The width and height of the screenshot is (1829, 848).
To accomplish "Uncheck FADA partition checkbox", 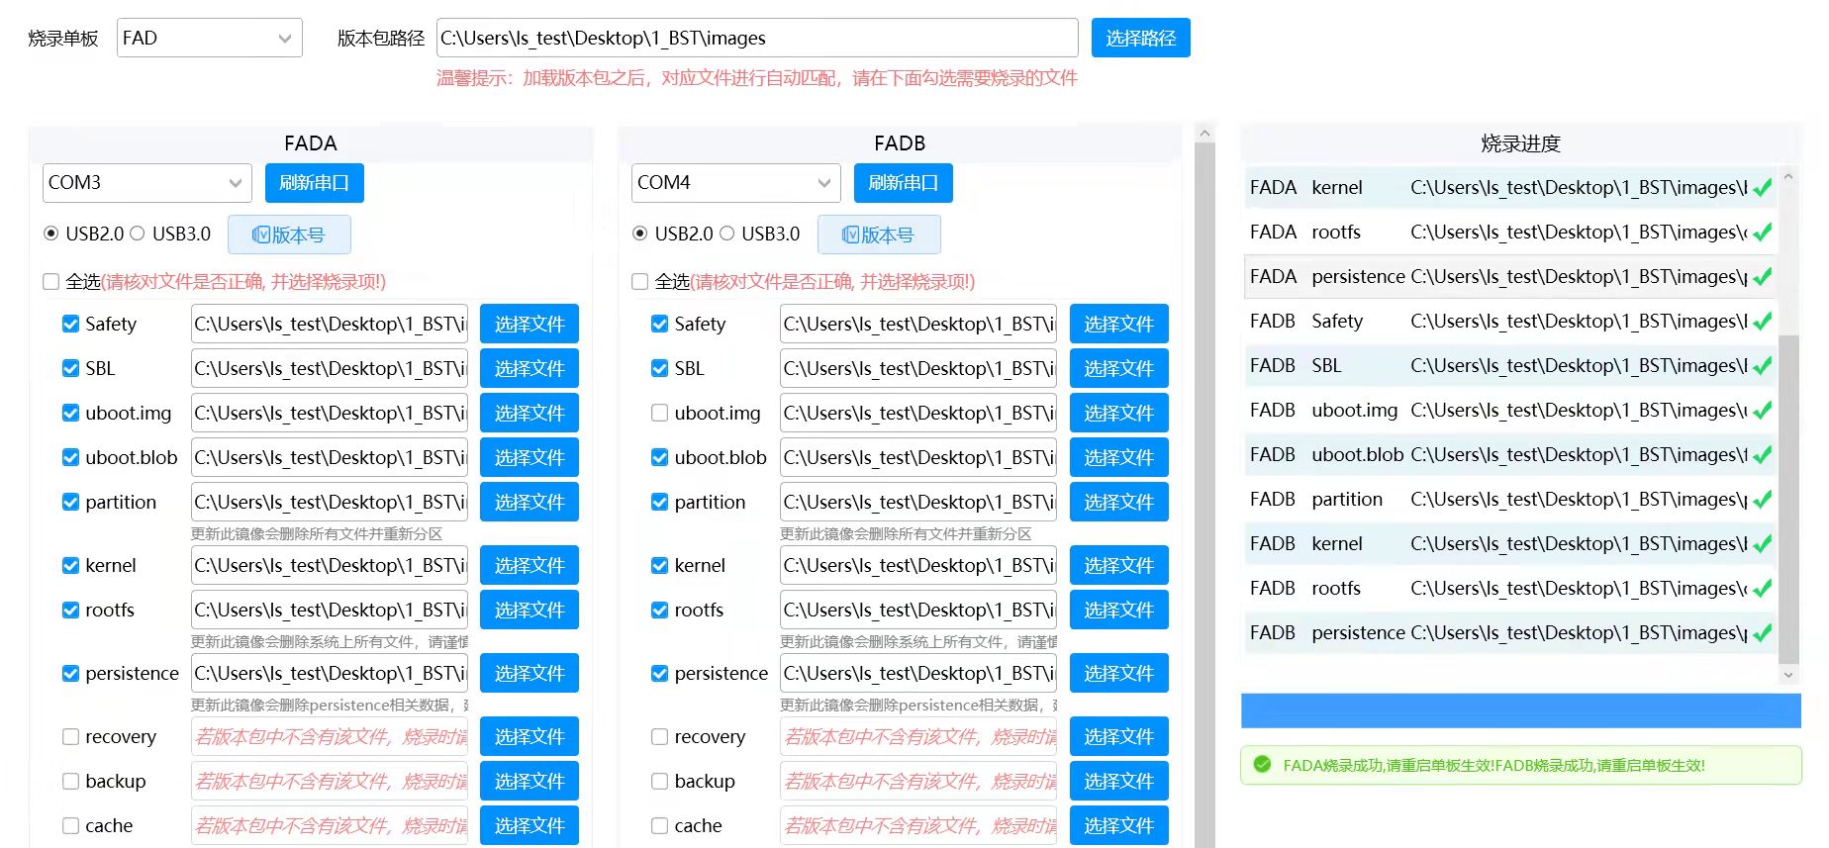I will [x=70, y=502].
